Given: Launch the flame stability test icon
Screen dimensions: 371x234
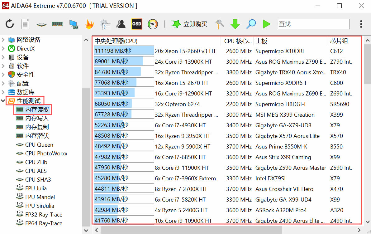Looking at the screenshot, I should point(89,24).
